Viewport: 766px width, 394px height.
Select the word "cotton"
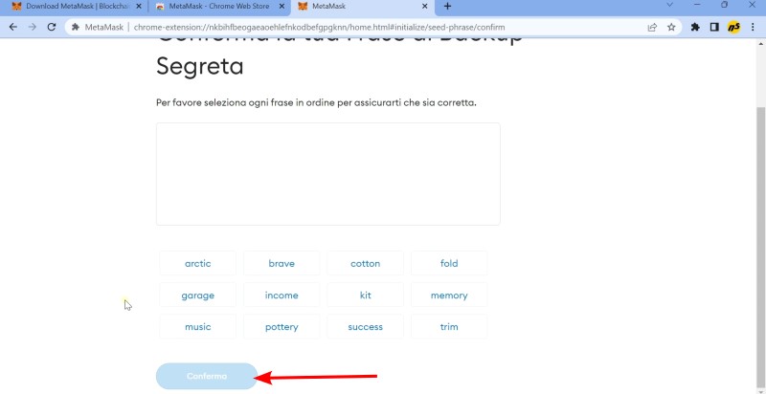[366, 263]
